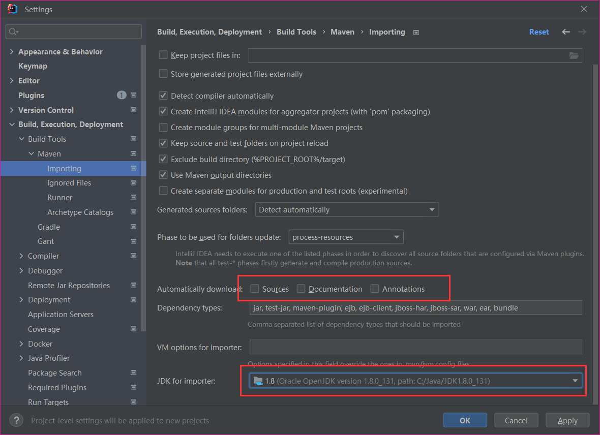
Task: Click project-level icon on Ignored Files row
Action: tap(133, 183)
